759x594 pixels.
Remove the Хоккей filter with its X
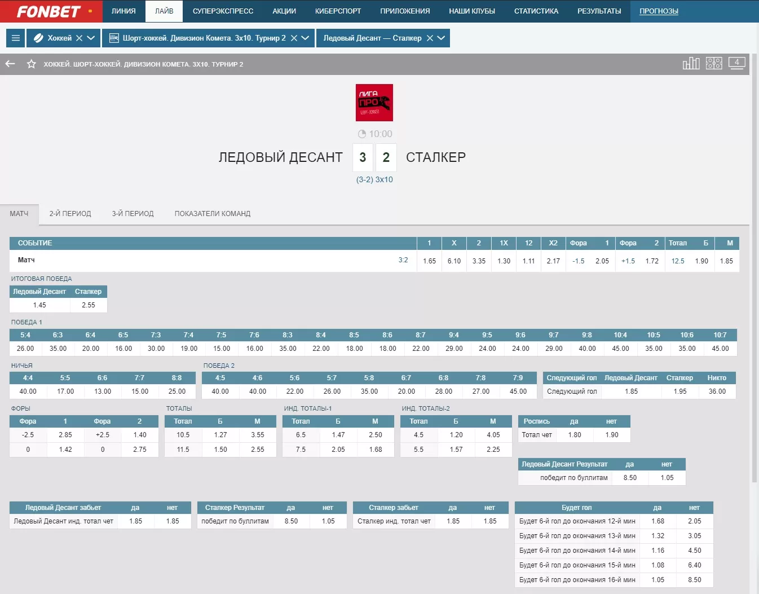click(80, 38)
